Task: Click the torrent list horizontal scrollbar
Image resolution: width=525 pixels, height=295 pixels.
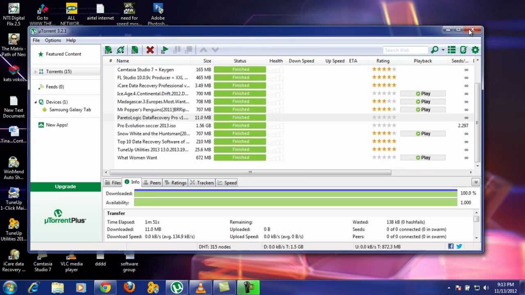Action: [x=250, y=172]
